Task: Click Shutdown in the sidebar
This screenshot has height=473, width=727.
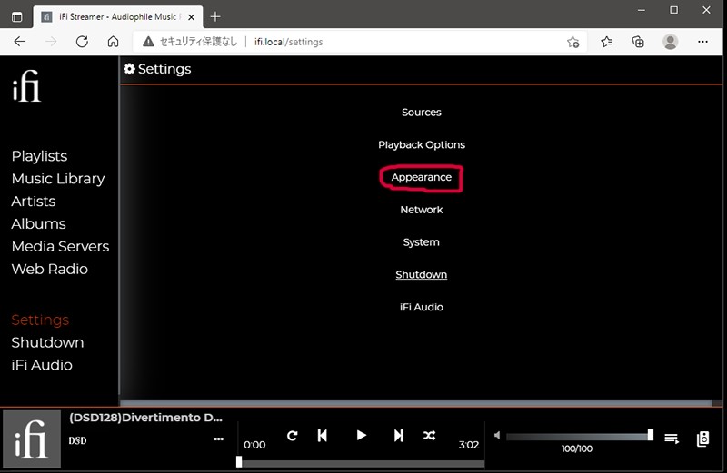Action: (47, 342)
